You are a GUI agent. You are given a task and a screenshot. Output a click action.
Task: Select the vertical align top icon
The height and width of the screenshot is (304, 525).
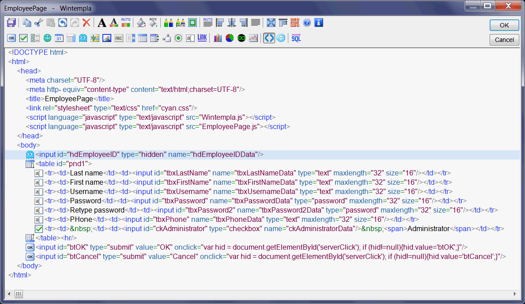coord(283,23)
